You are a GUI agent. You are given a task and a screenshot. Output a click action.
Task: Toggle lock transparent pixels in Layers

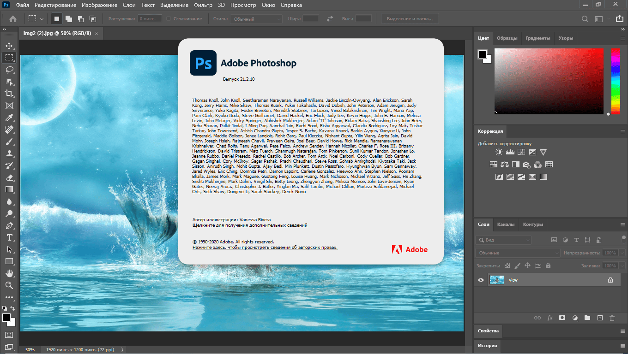tap(507, 266)
